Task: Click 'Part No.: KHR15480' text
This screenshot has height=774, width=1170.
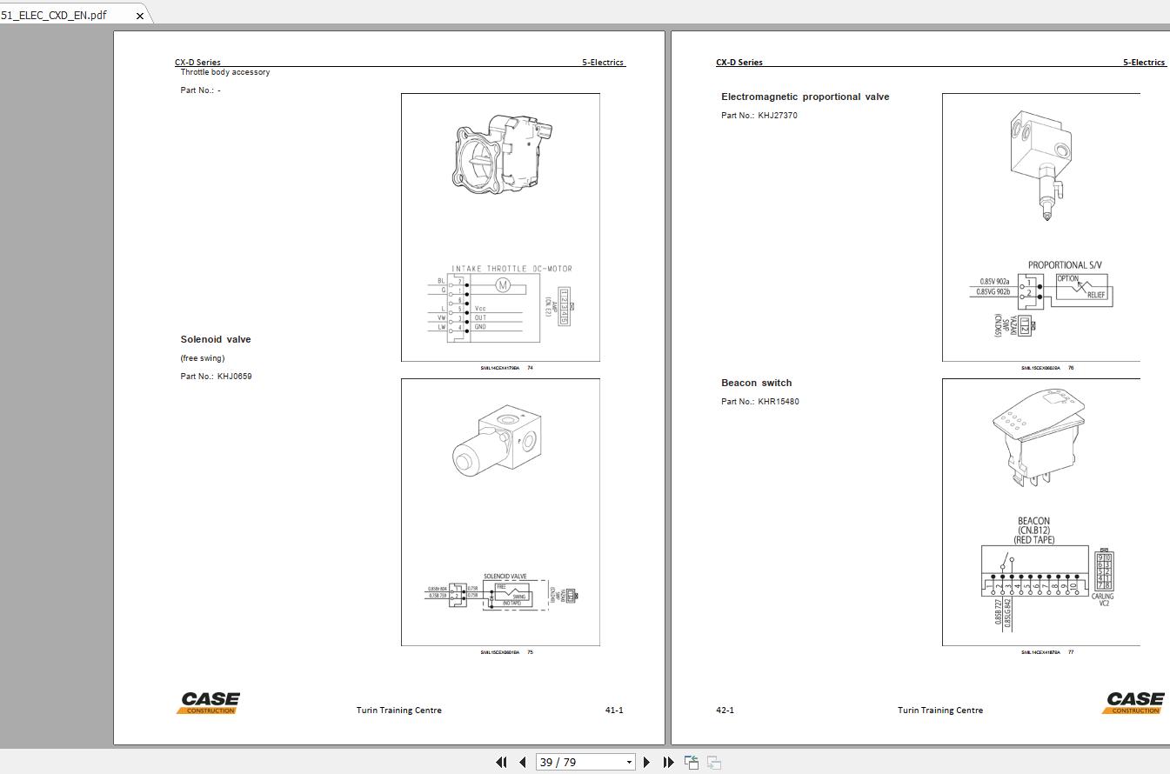Action: (760, 402)
